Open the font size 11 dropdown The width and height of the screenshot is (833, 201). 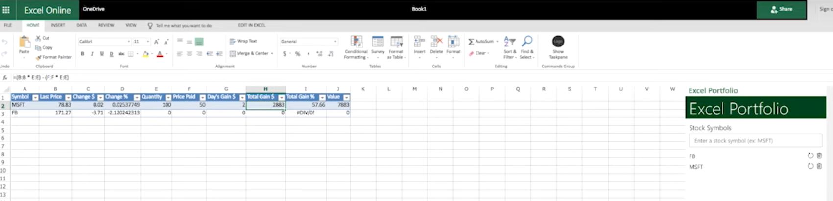(148, 42)
